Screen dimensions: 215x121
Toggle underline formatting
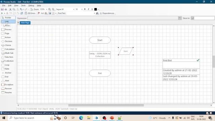(x=92, y=9)
